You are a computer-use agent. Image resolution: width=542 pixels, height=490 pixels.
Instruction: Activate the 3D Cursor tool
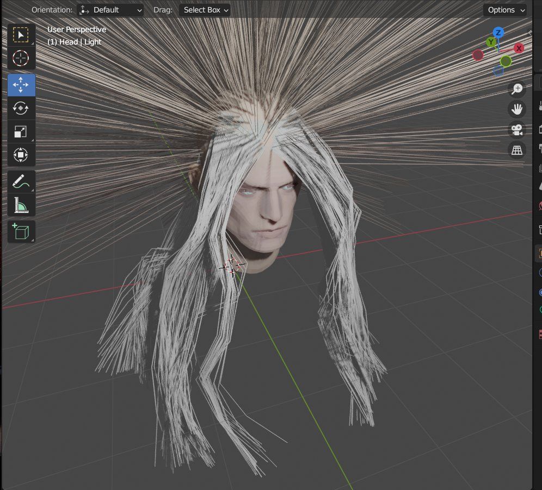[x=21, y=58]
